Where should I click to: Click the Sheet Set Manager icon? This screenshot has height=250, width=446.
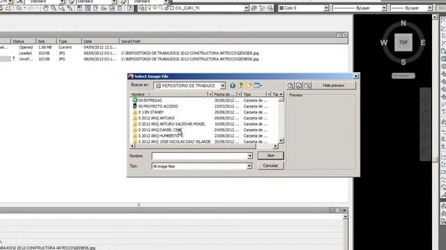(104, 8)
